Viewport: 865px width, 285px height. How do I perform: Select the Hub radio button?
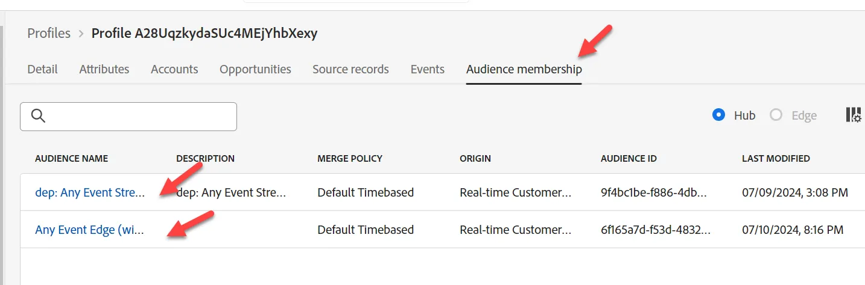(718, 115)
